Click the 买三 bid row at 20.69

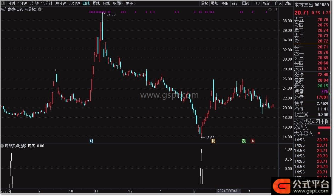coord(311,58)
